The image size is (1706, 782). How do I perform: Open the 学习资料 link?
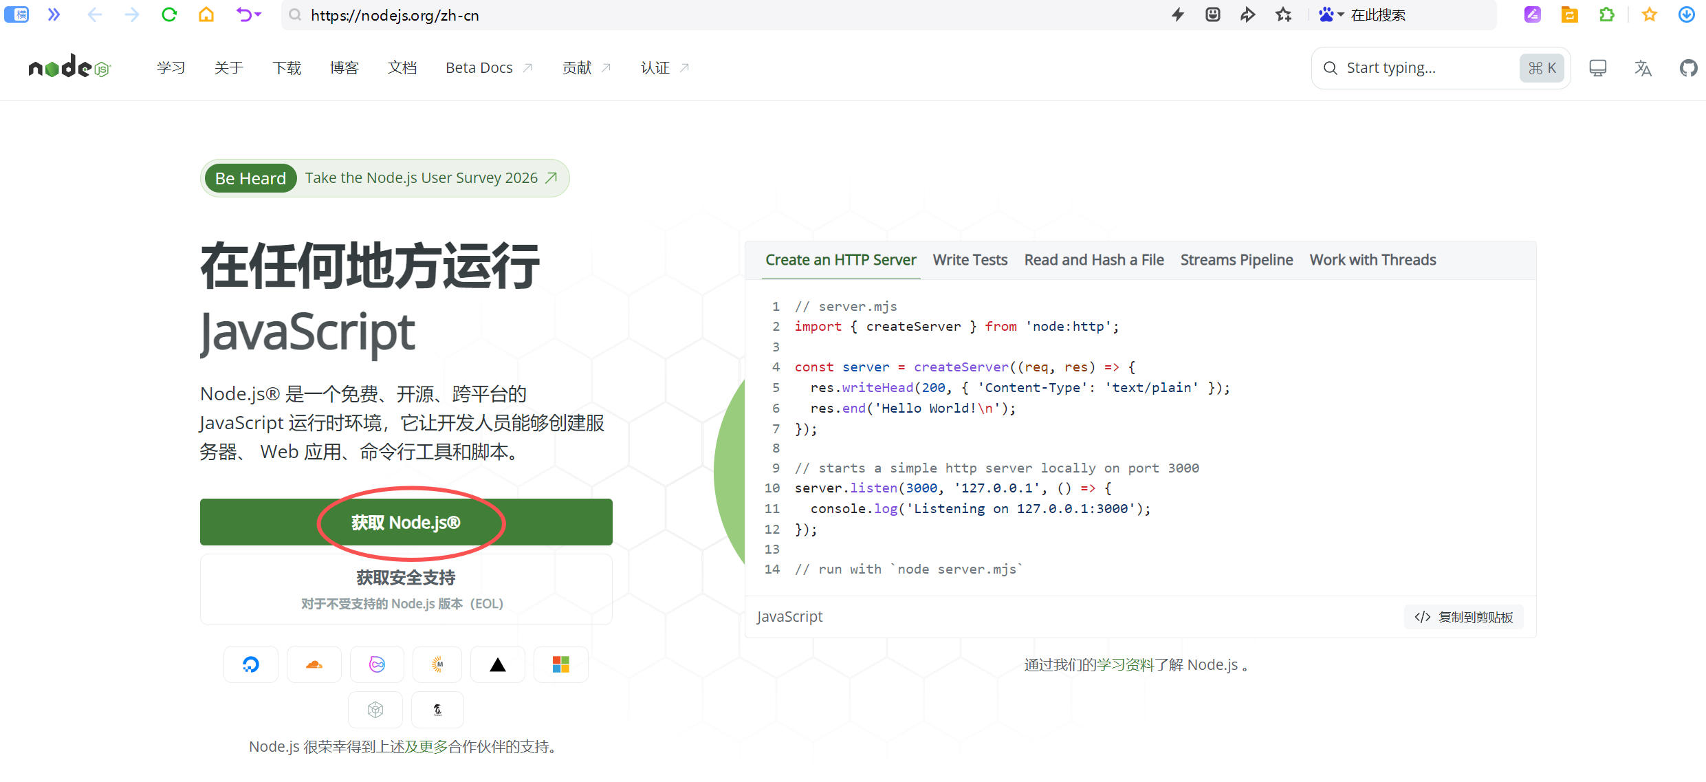(1125, 664)
